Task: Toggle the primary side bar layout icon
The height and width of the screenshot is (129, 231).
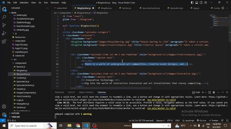Action: [x=192, y=3]
